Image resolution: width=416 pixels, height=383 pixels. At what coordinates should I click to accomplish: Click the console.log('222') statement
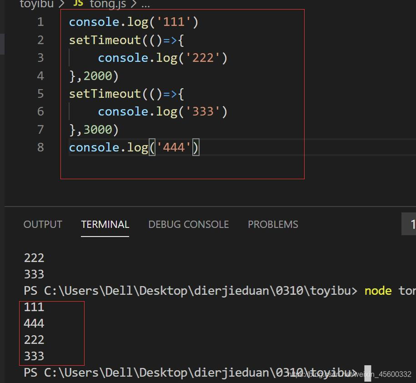(163, 58)
